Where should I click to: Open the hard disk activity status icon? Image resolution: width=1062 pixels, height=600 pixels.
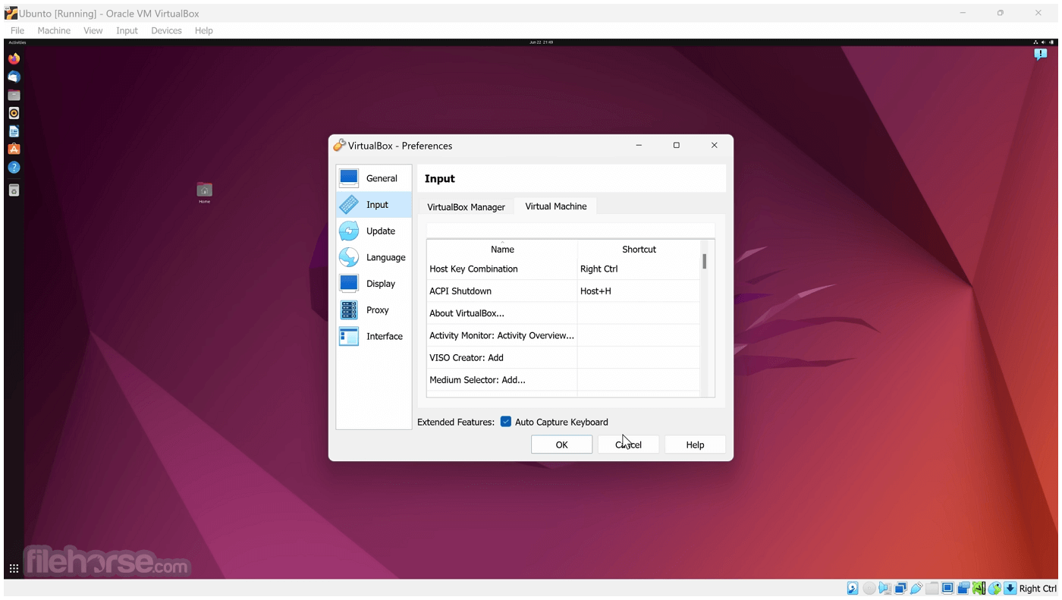[853, 589]
